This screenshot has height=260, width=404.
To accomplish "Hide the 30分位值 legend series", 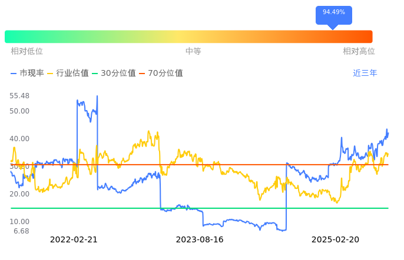I will (x=114, y=74).
